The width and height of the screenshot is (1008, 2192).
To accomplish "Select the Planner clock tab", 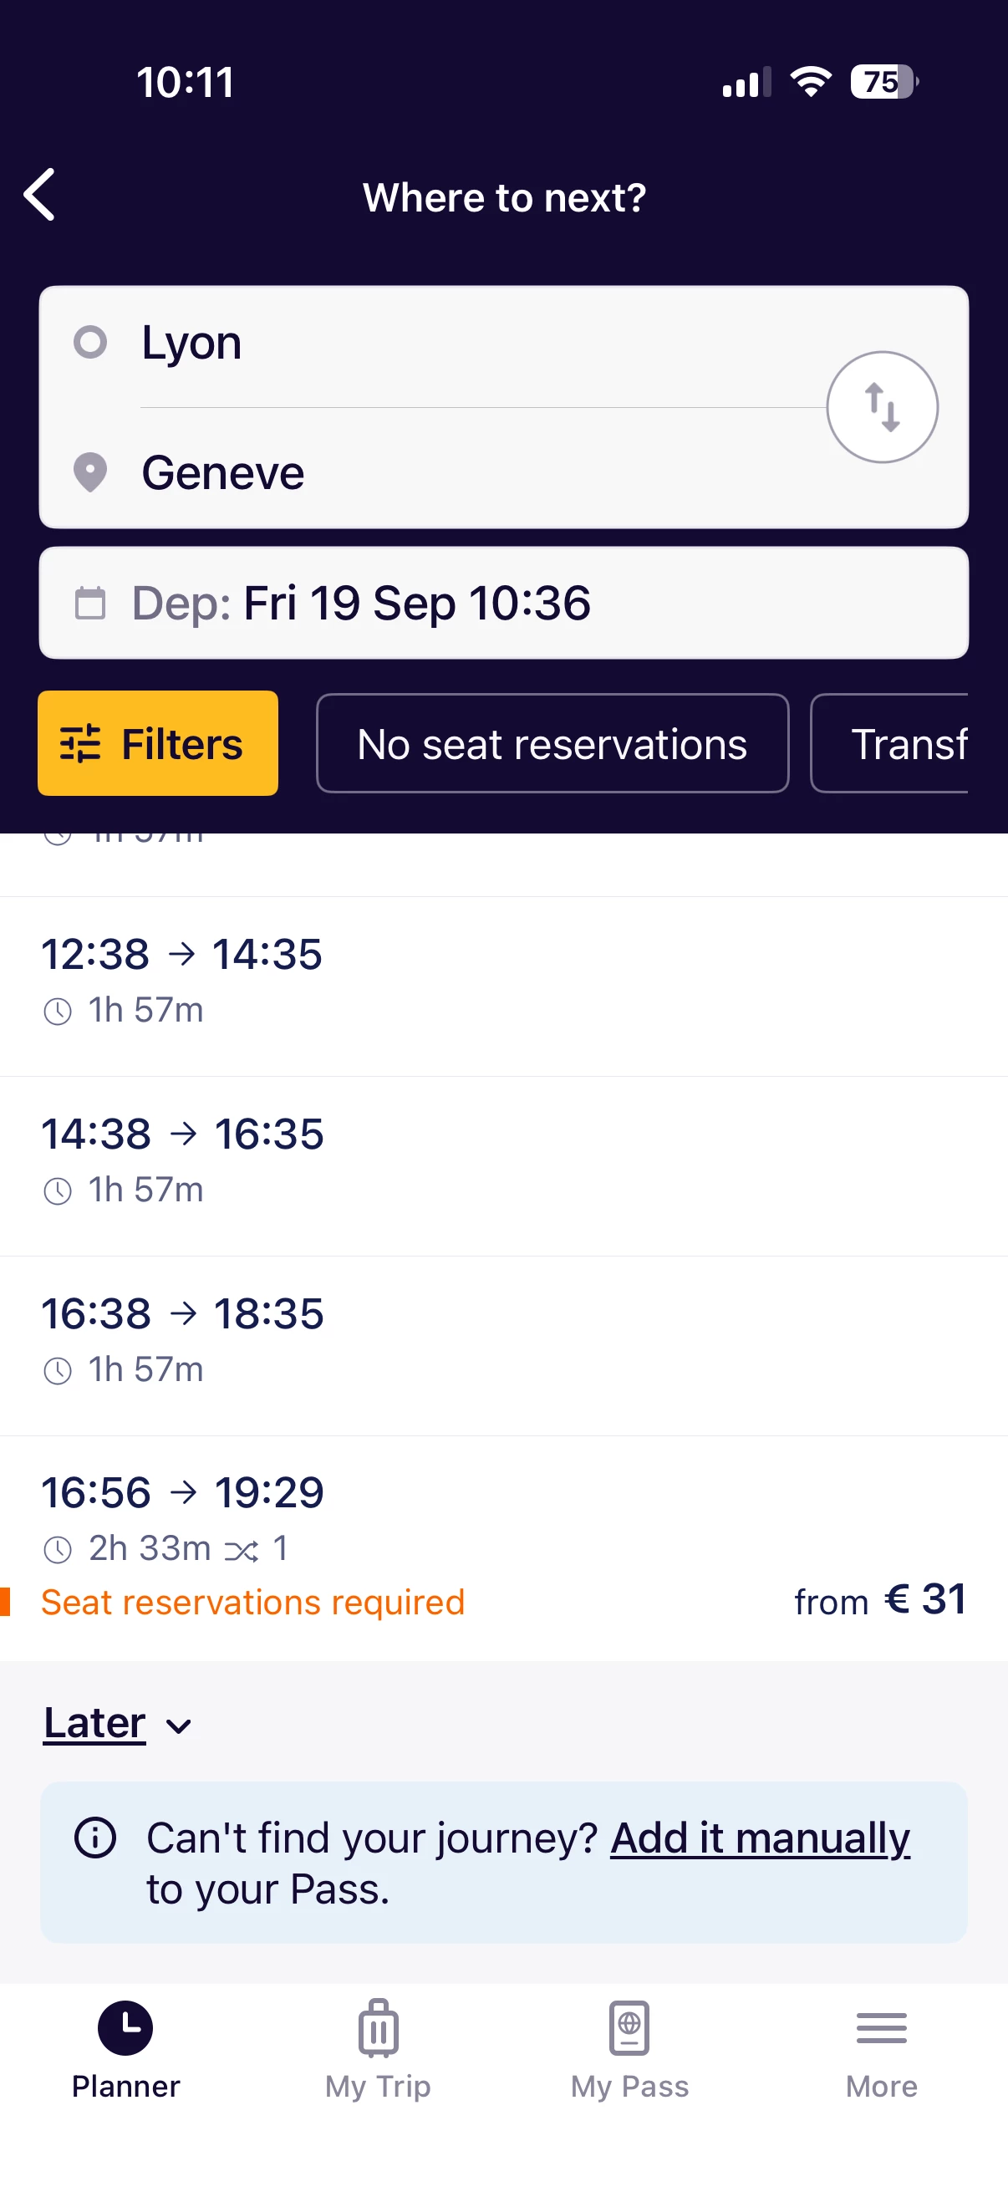I will pyautogui.click(x=126, y=2049).
